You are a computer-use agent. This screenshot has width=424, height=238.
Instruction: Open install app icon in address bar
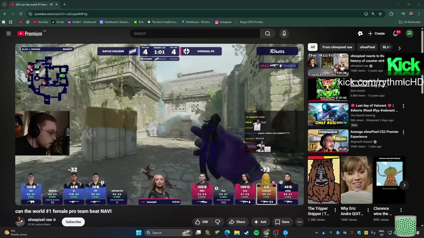pos(366,14)
